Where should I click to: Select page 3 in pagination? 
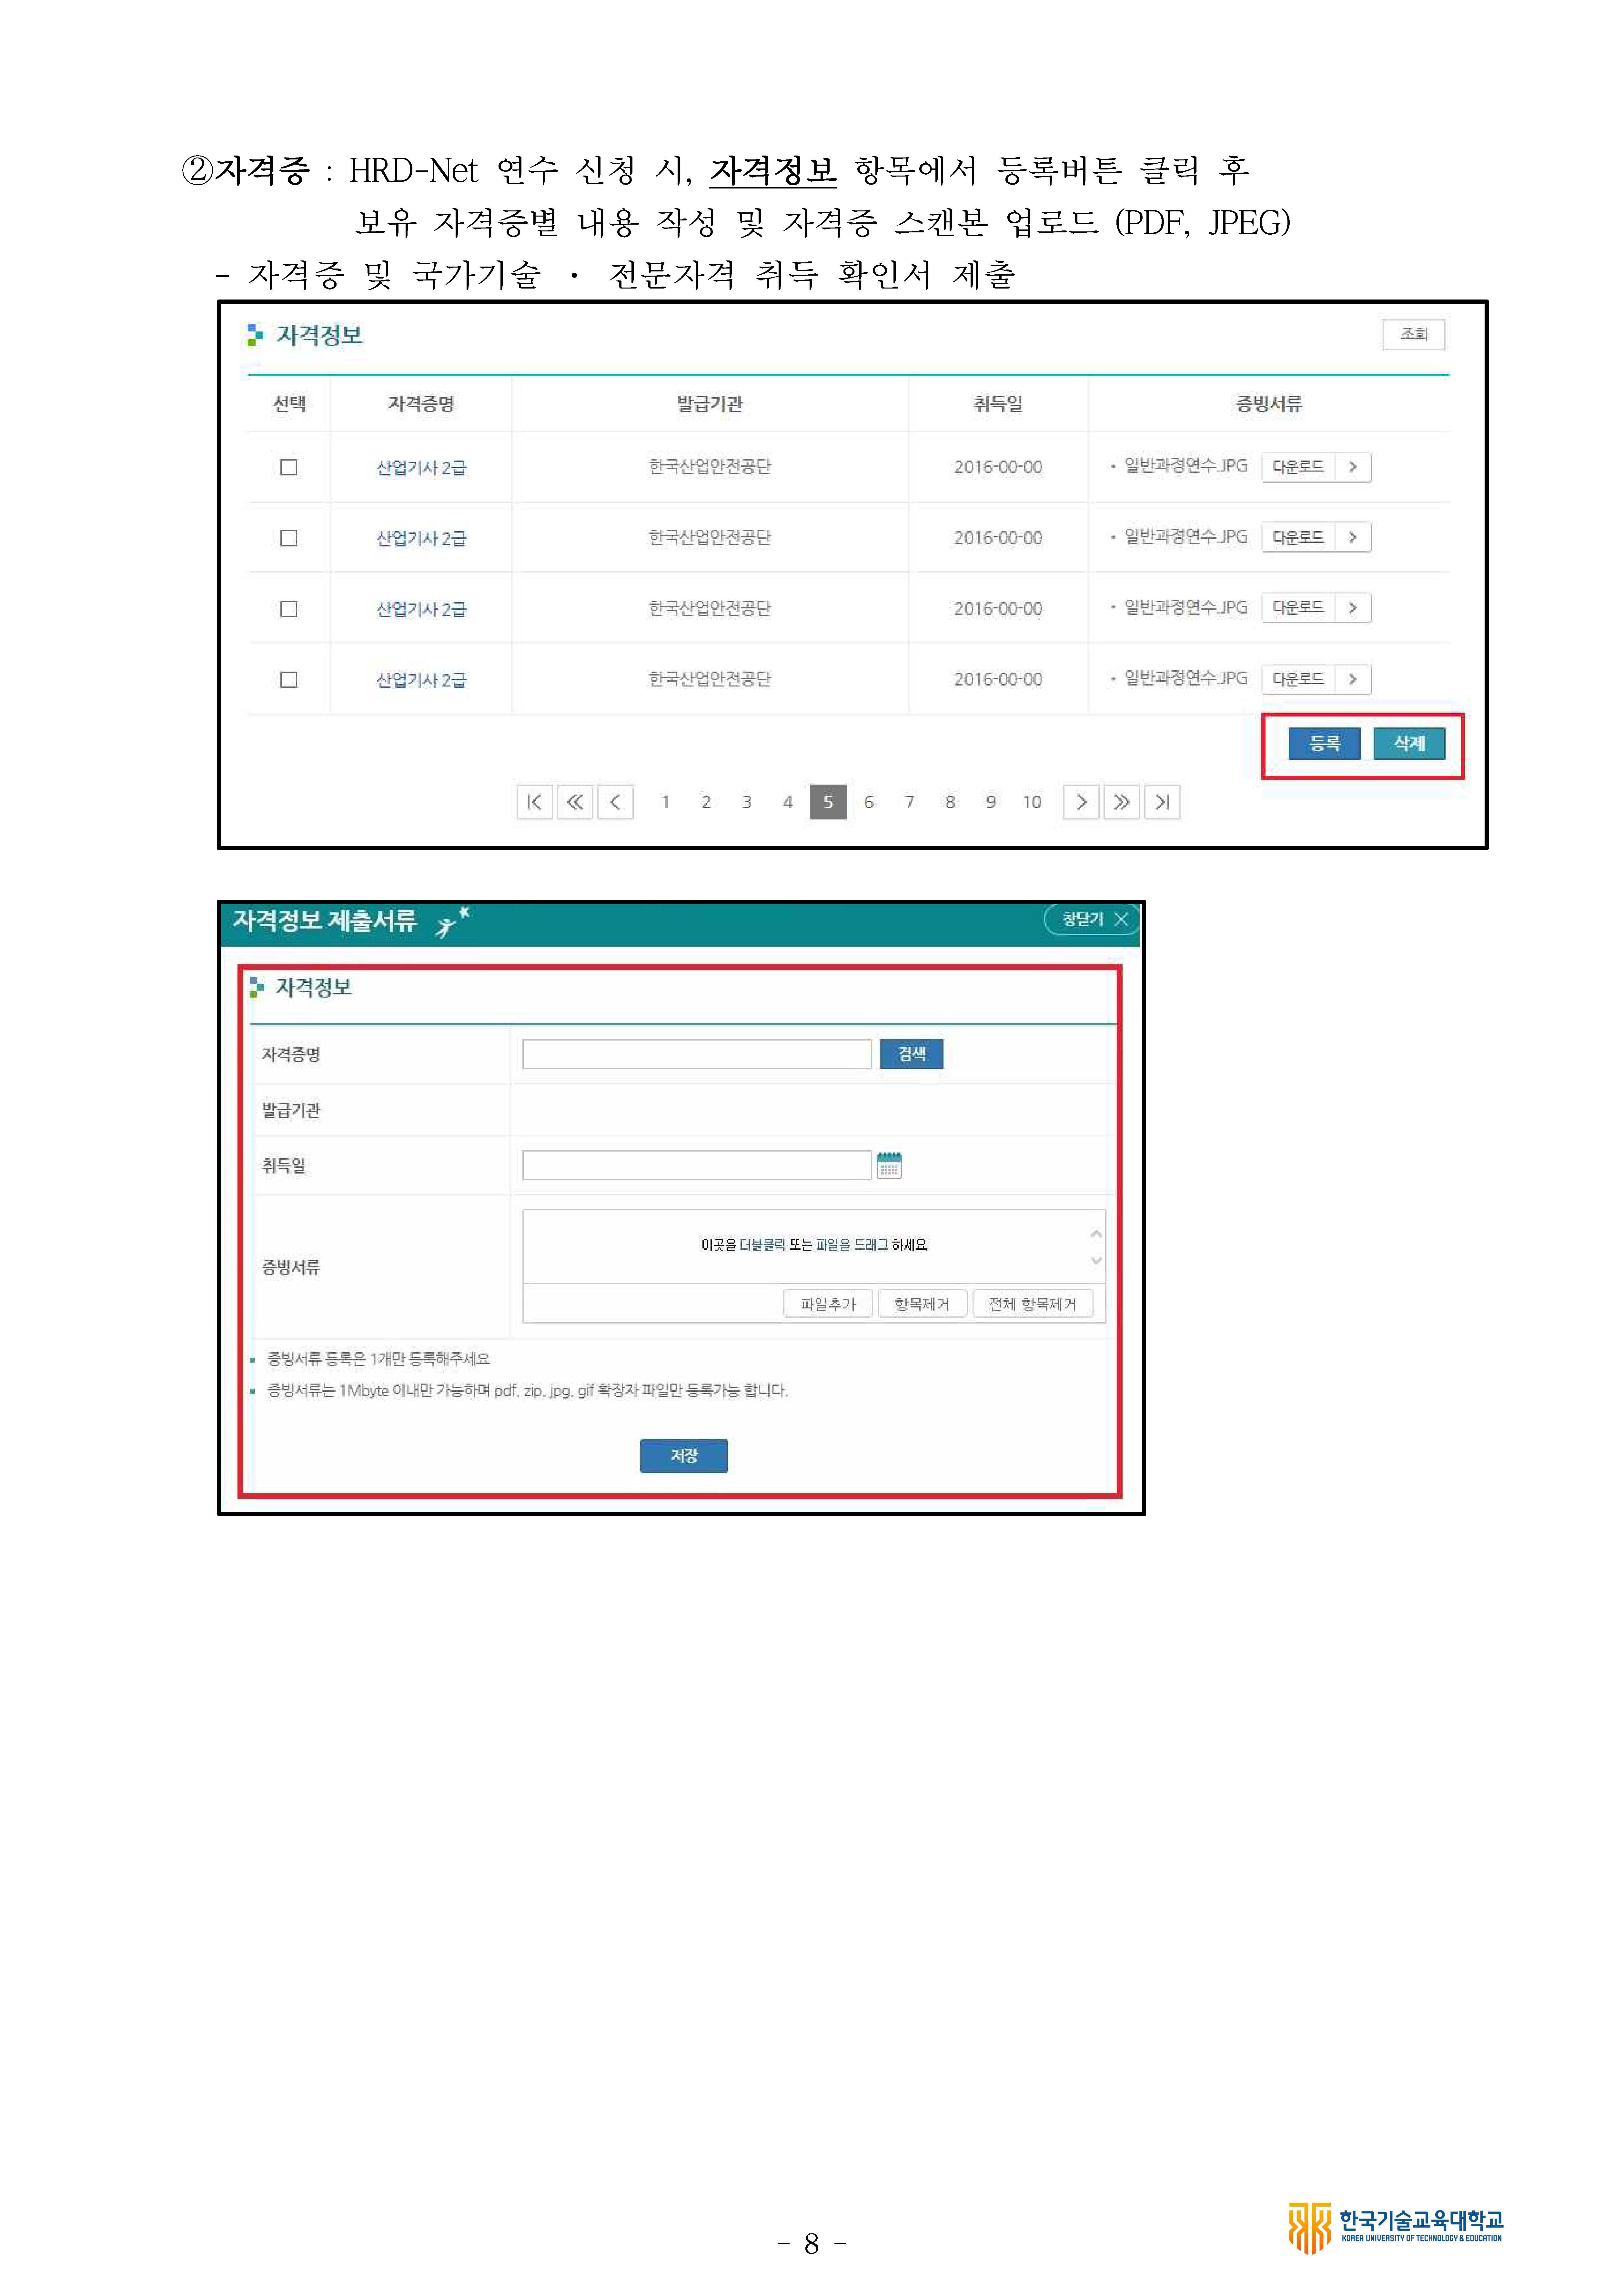point(747,802)
